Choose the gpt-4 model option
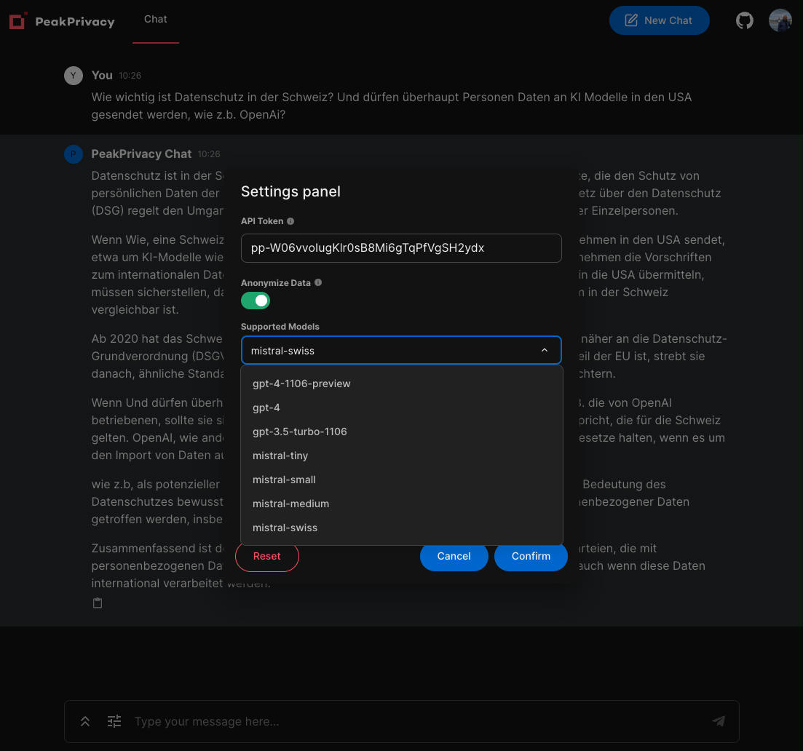803x751 pixels. [x=402, y=408]
